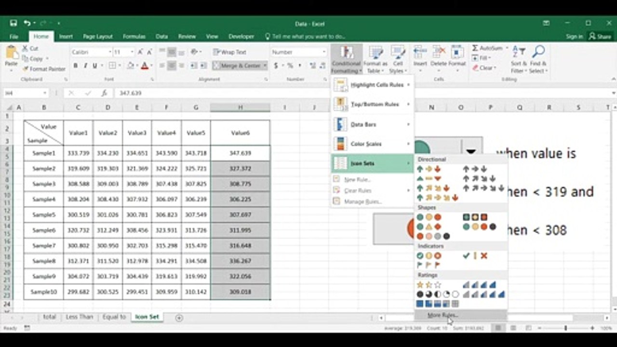Click the Insert cells icon
Image resolution: width=617 pixels, height=347 pixels.
(x=420, y=56)
